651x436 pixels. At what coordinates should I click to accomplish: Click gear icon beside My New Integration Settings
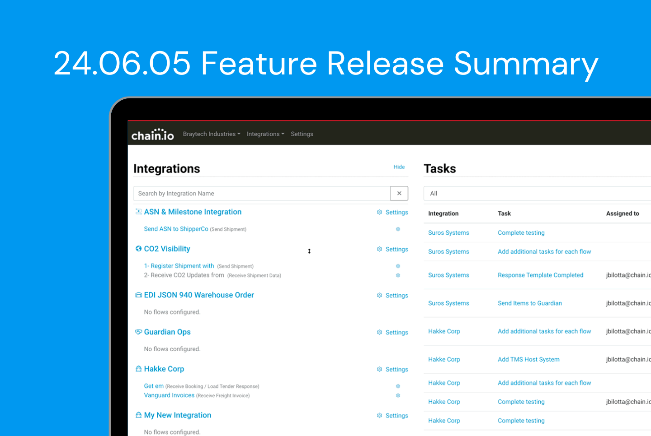tap(379, 415)
